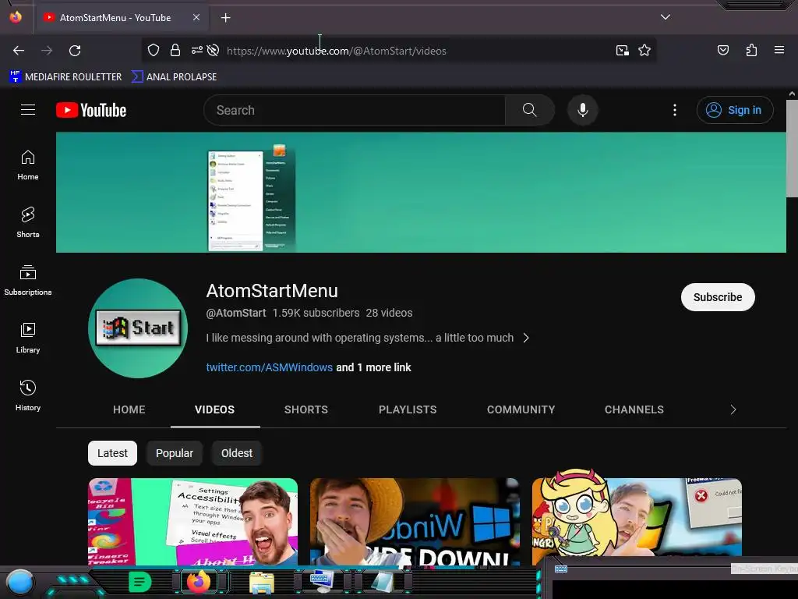The width and height of the screenshot is (798, 599).
Task: Bookmark this page with the star
Action: pos(644,51)
